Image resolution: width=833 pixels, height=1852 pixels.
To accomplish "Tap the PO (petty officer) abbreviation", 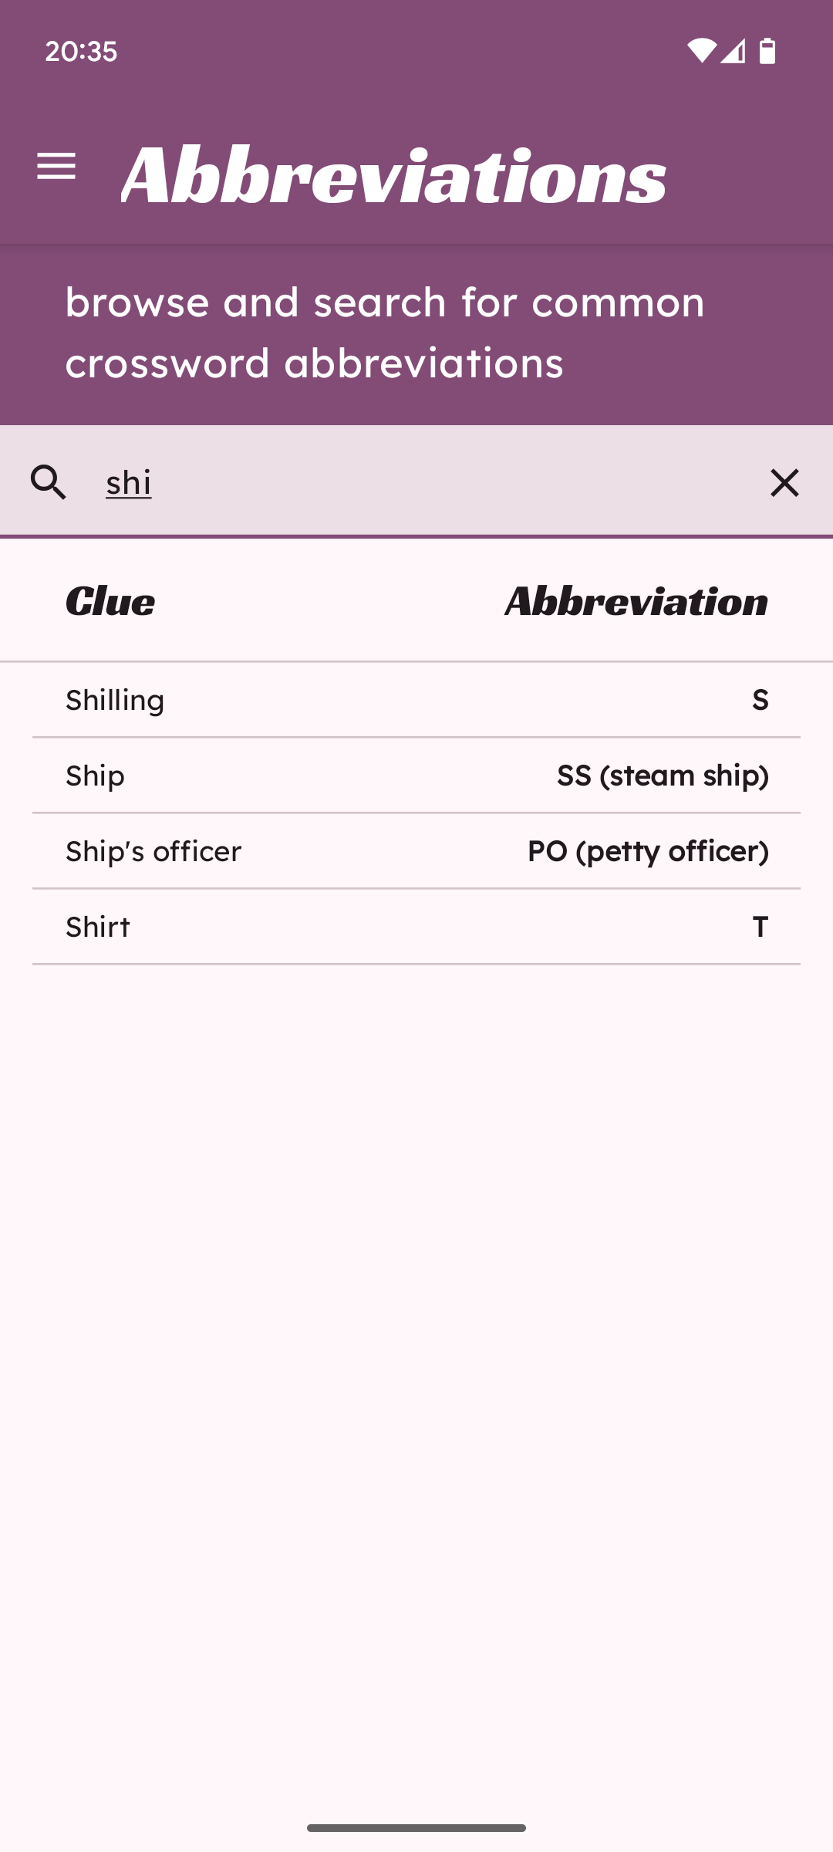I will 648,851.
